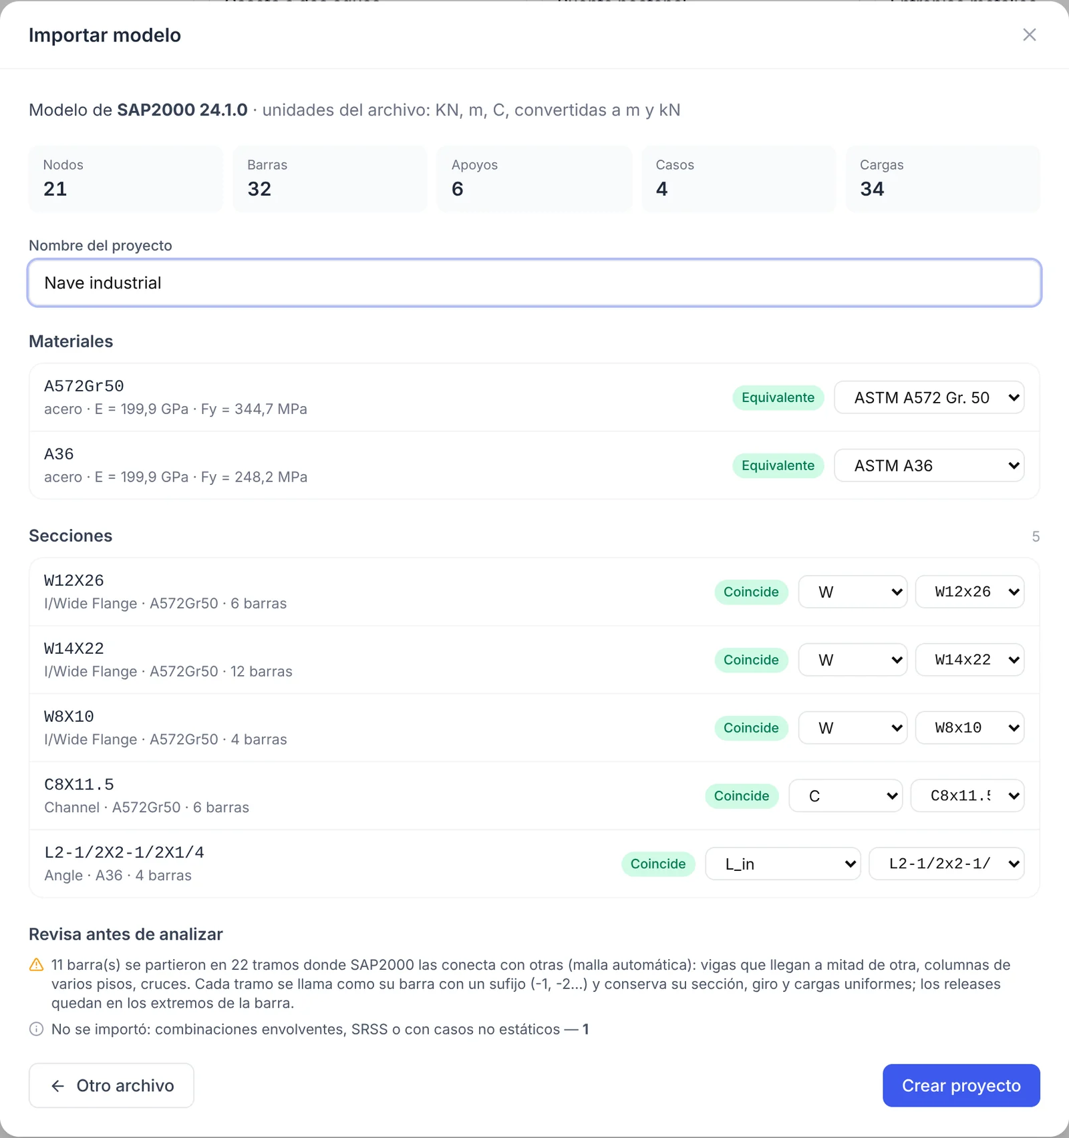The image size is (1069, 1138).
Task: Click the A572Gr50 material name
Action: click(x=84, y=386)
